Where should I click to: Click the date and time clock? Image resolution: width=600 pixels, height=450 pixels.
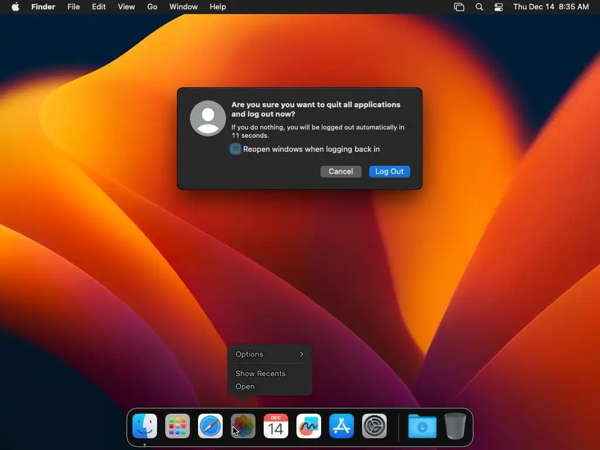[551, 7]
